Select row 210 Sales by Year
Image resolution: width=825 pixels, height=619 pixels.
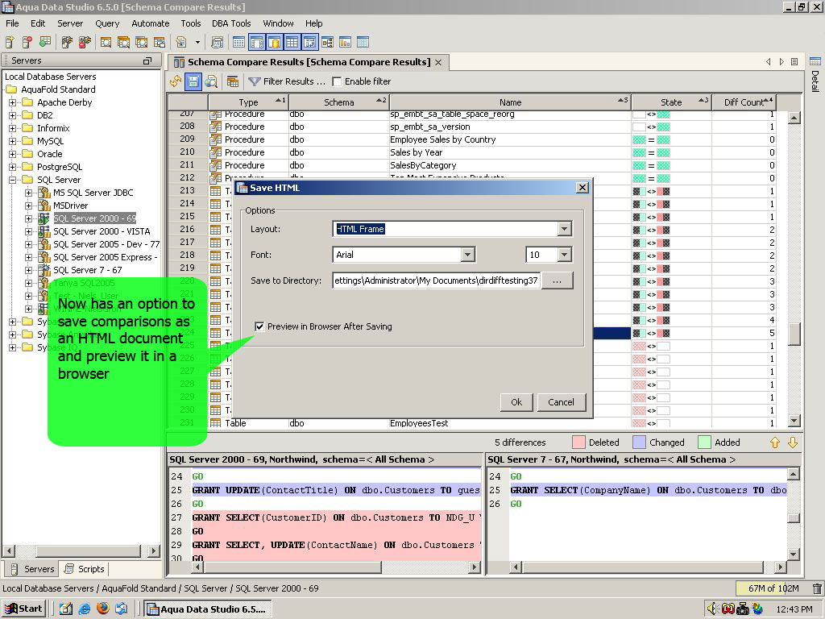pos(471,152)
